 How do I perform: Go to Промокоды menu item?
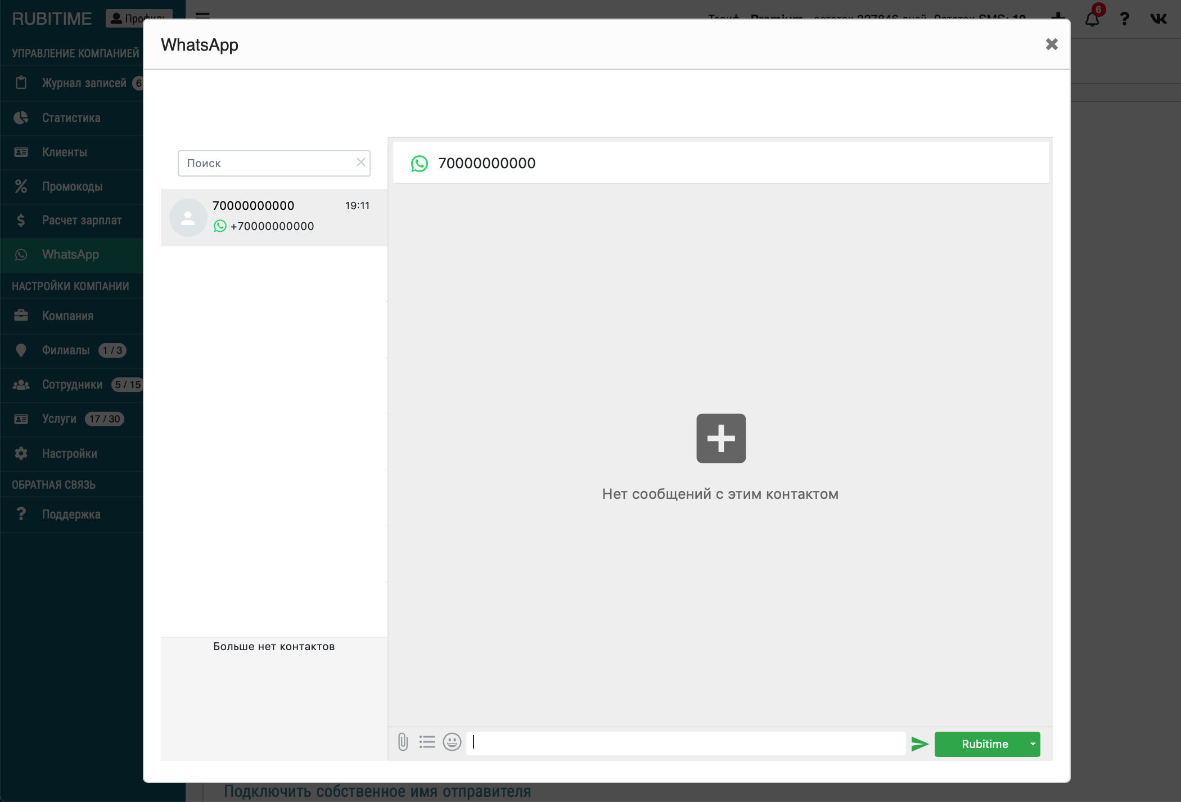click(72, 187)
